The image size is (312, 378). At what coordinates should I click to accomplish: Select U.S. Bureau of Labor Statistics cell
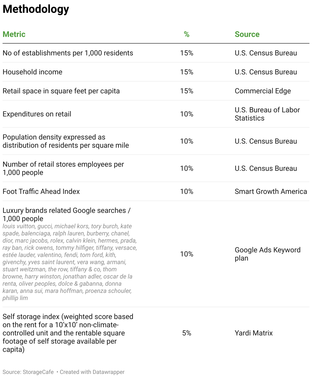(x=267, y=114)
